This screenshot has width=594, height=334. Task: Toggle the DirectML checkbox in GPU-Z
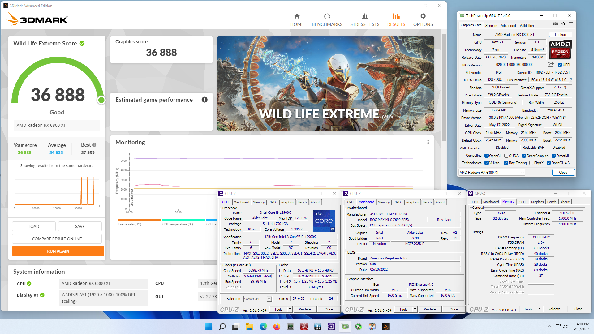point(553,156)
